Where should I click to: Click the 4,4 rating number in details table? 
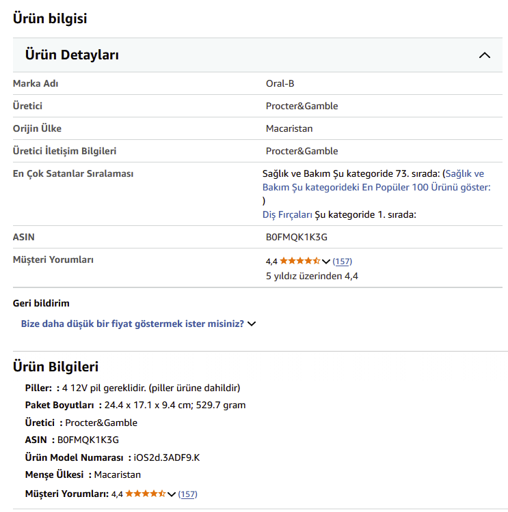(x=271, y=261)
